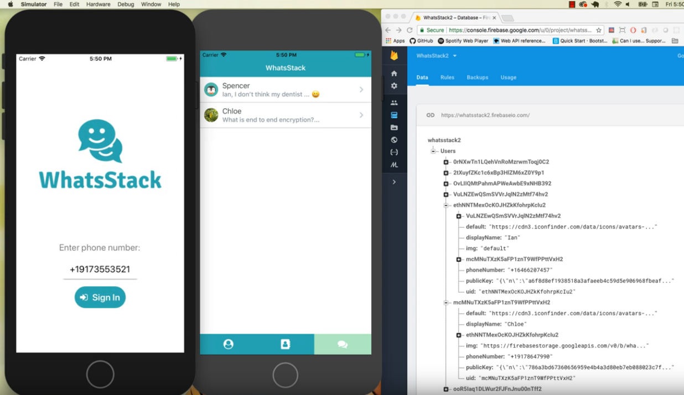Open Firebase Authentication users icon
This screenshot has height=395, width=684.
tap(394, 103)
